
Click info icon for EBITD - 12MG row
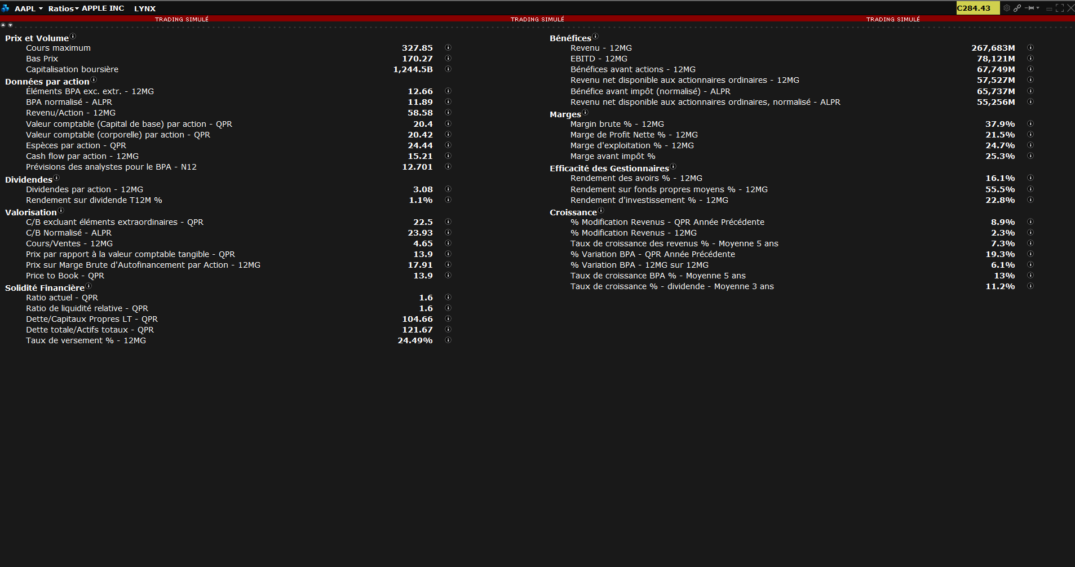point(1030,59)
